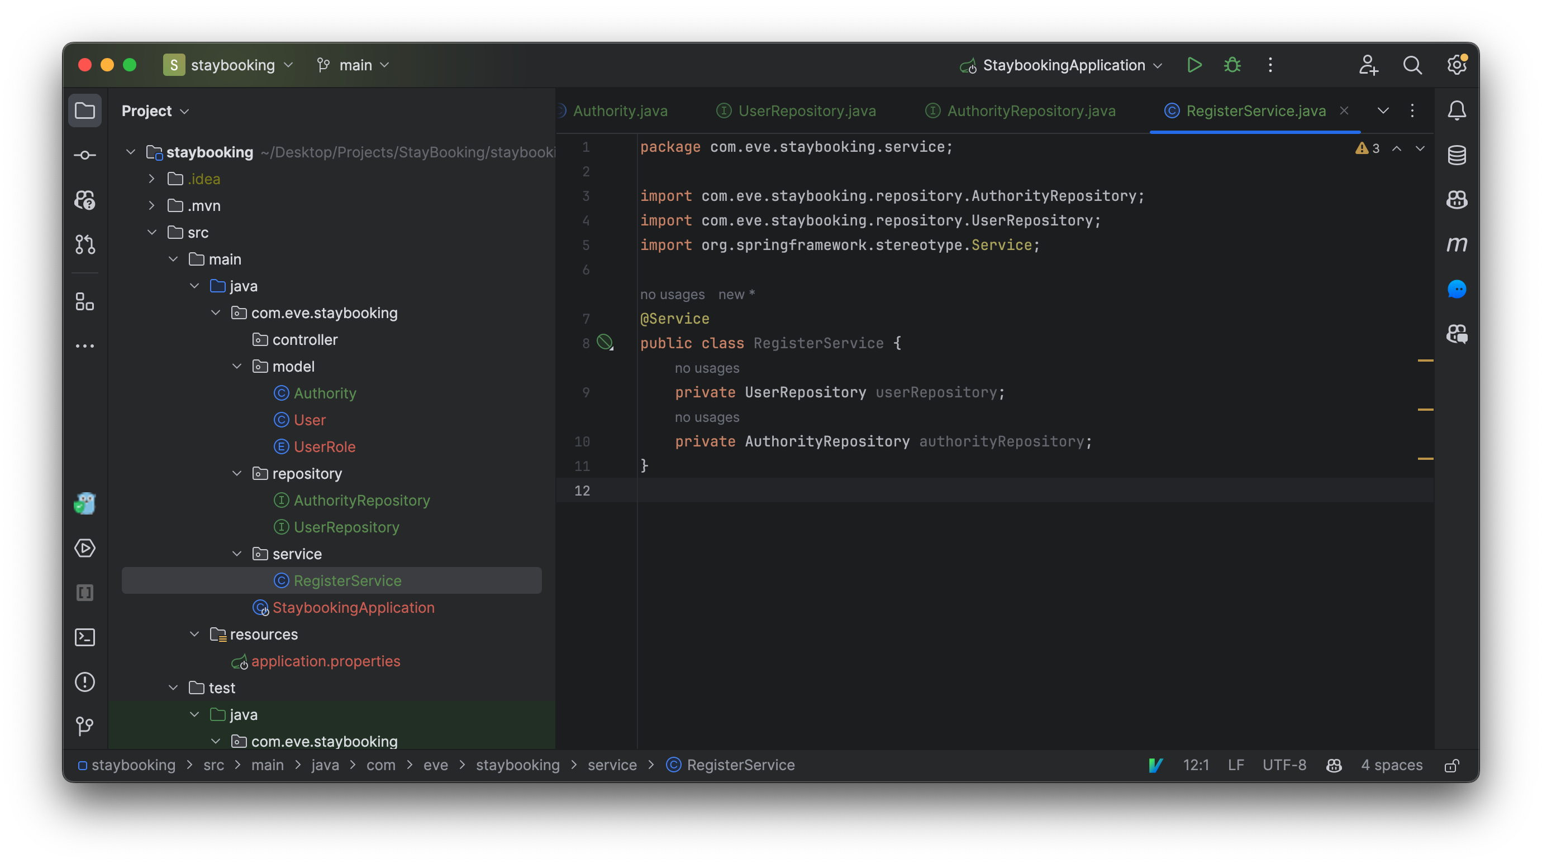Collapse the repository folder in the tree

point(236,473)
